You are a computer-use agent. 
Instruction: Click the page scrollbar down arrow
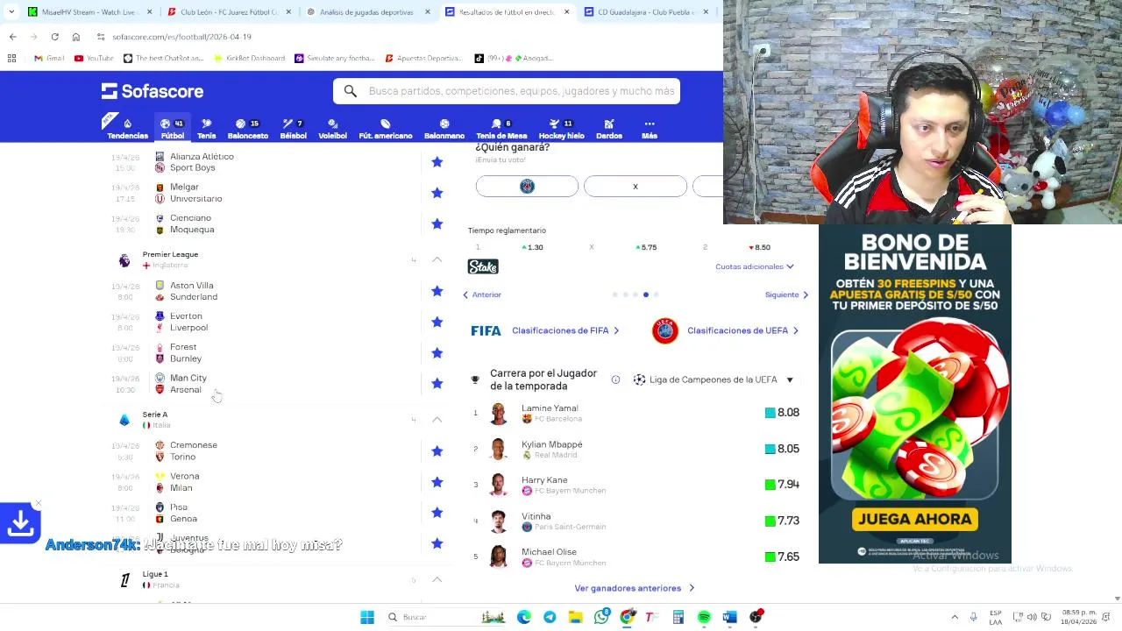tap(1117, 599)
